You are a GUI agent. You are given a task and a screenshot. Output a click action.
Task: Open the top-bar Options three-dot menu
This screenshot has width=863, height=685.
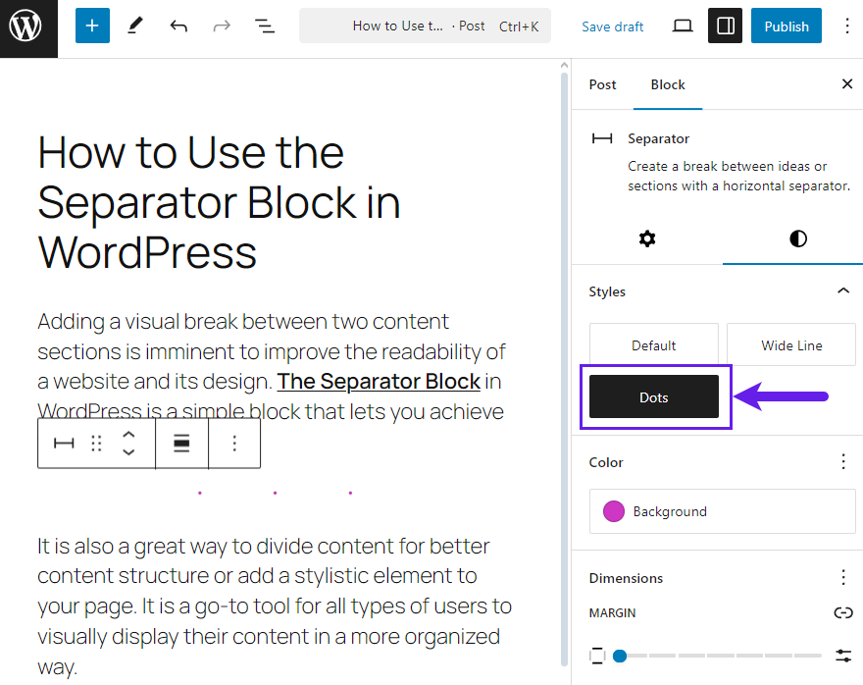tap(847, 26)
